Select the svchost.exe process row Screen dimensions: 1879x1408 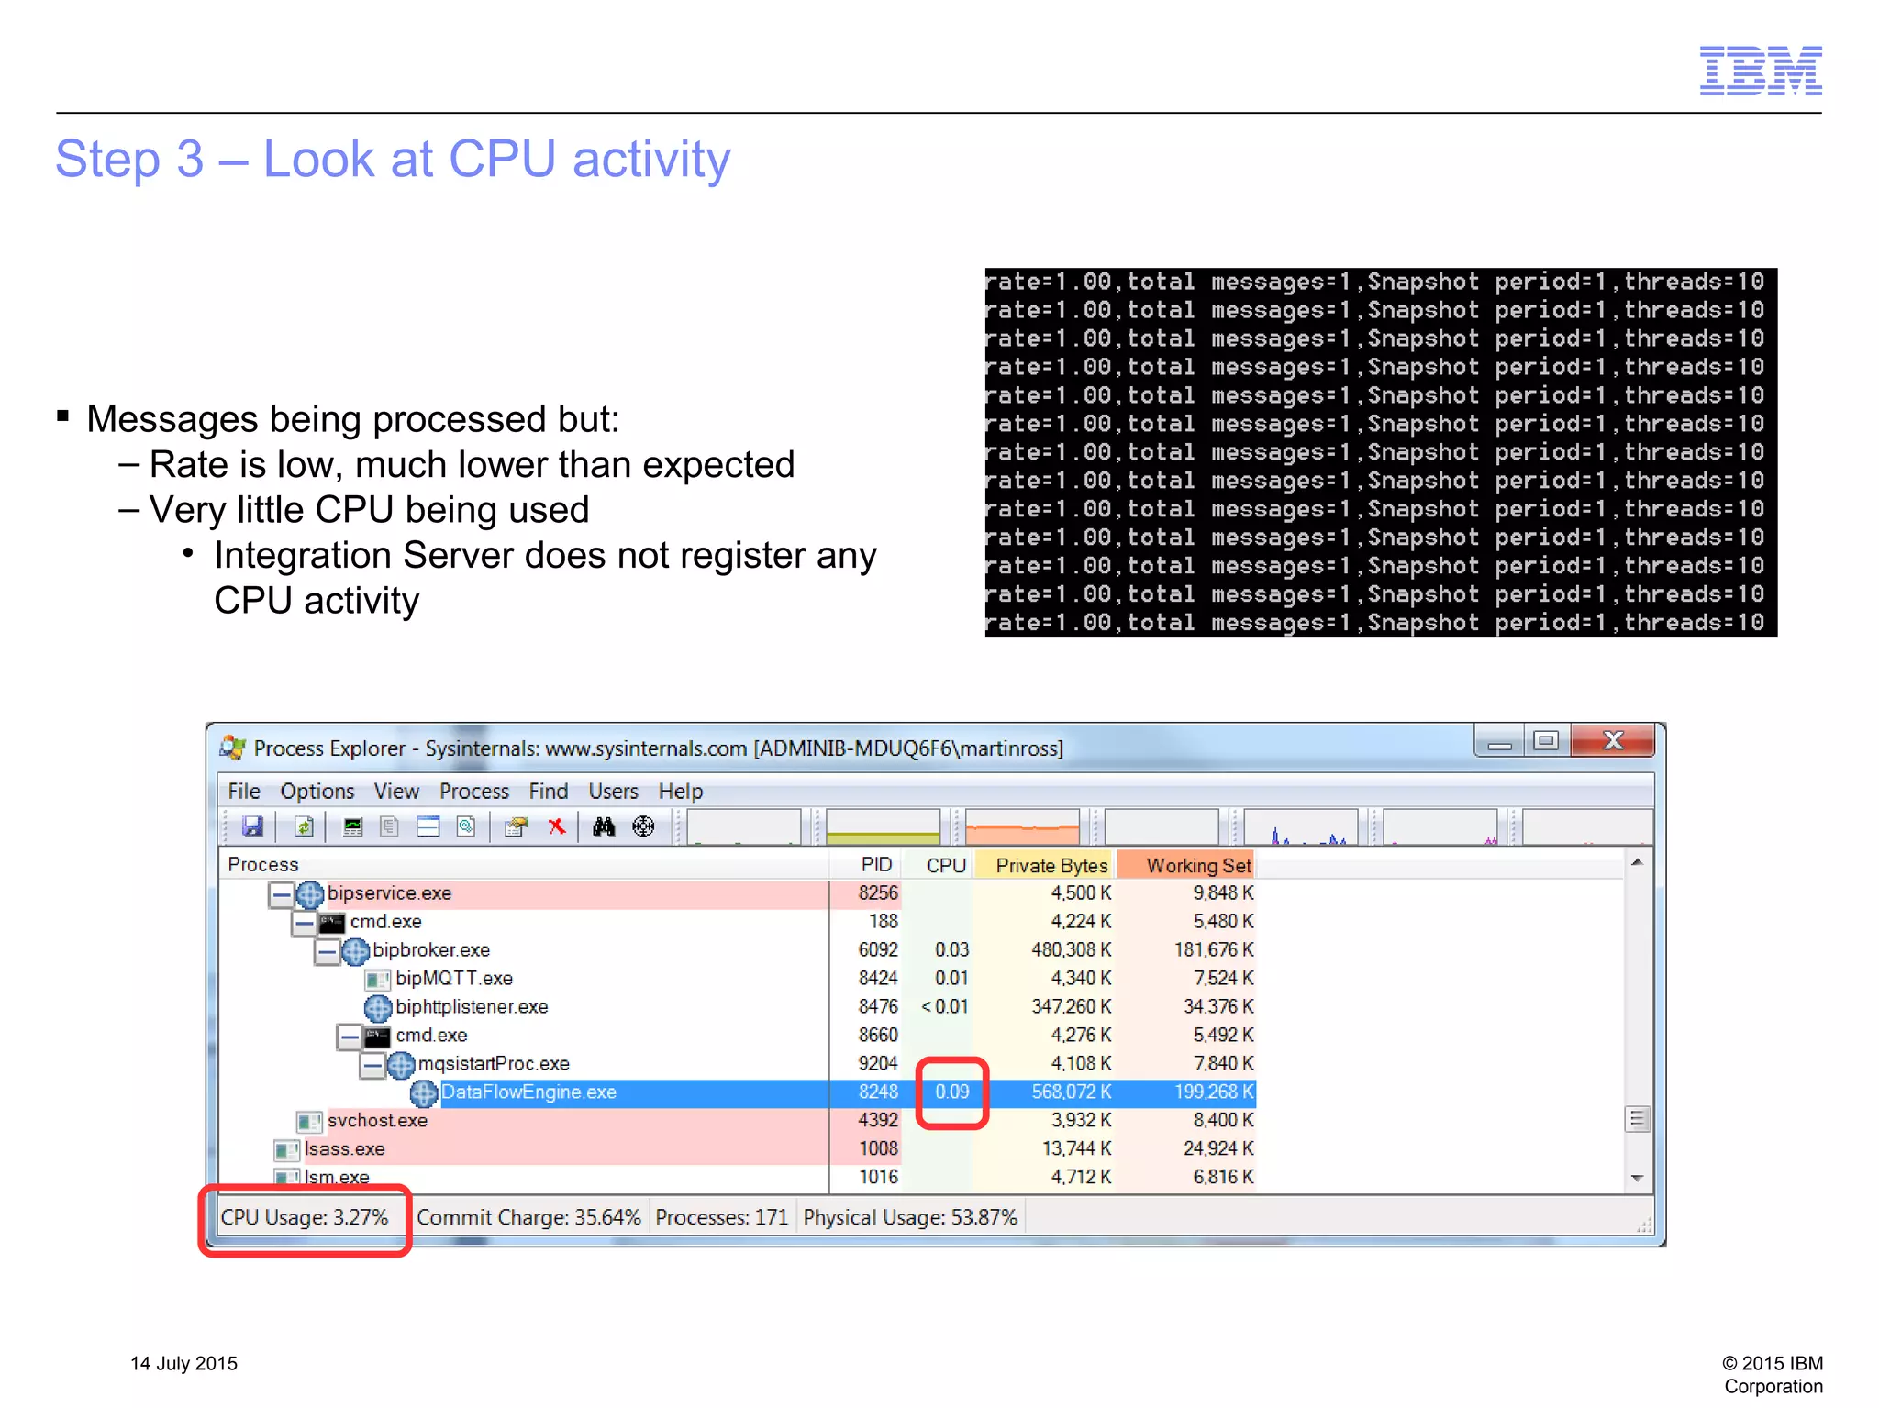(738, 1121)
